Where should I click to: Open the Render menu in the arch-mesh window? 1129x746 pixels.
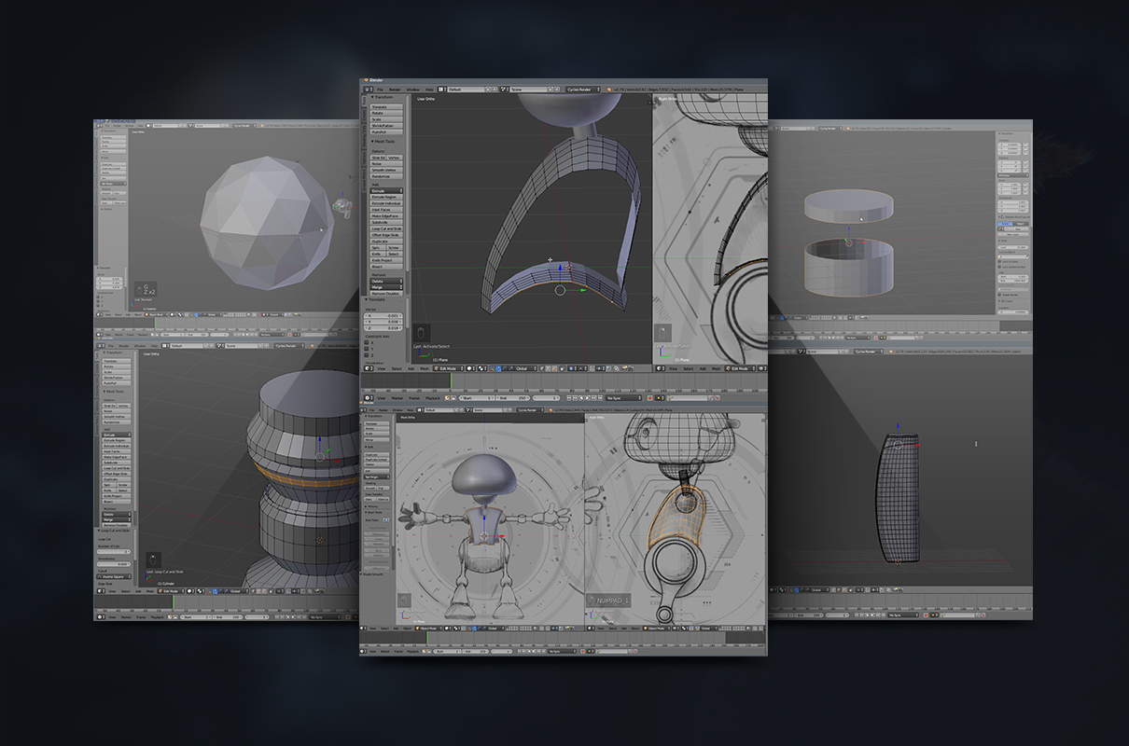[395, 90]
